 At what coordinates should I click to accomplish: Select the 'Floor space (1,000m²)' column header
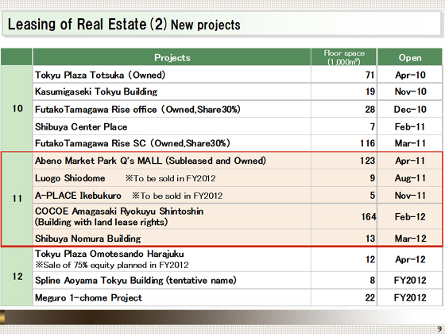(344, 57)
